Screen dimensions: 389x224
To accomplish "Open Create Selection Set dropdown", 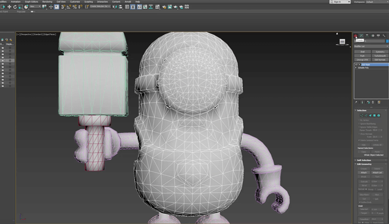I will tap(100, 6).
